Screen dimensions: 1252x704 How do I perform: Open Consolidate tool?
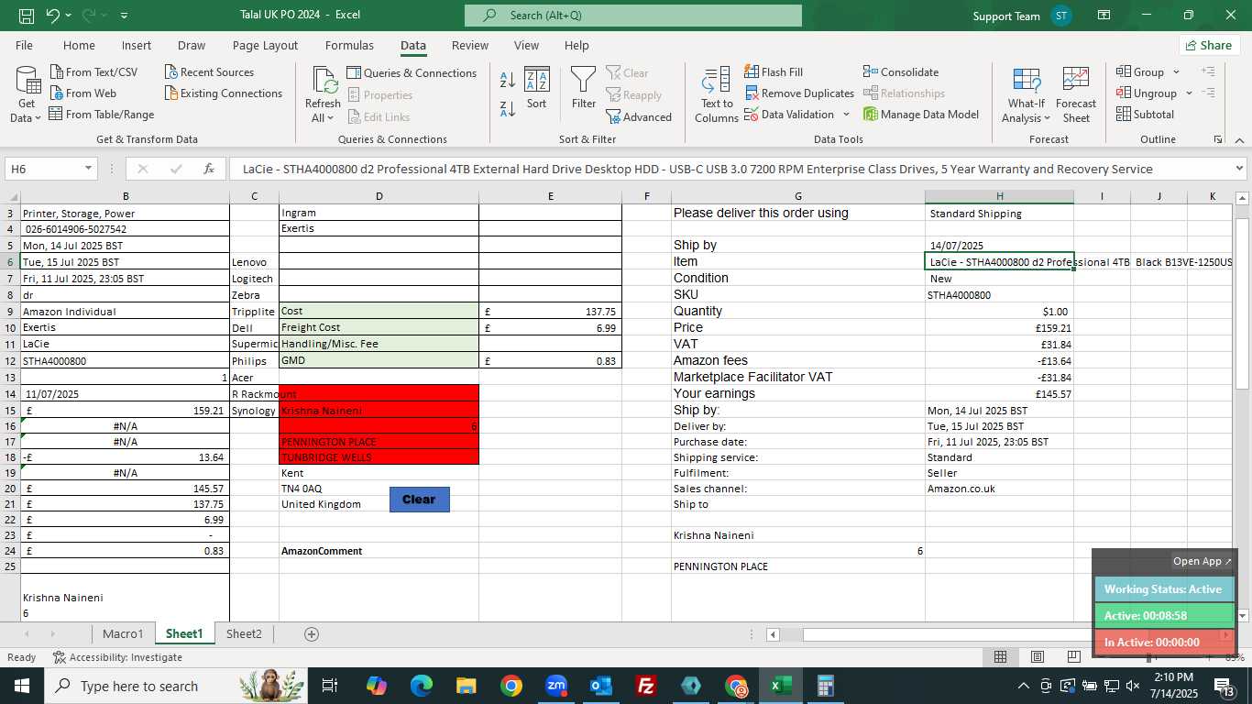tap(901, 72)
